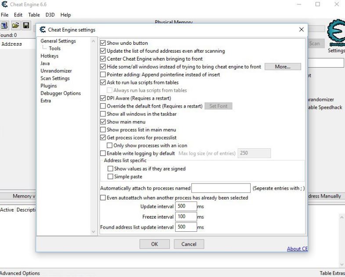Uncheck Center Cheat Engine when bringing to front
Image resolution: width=345 pixels, height=277 pixels.
pos(103,59)
